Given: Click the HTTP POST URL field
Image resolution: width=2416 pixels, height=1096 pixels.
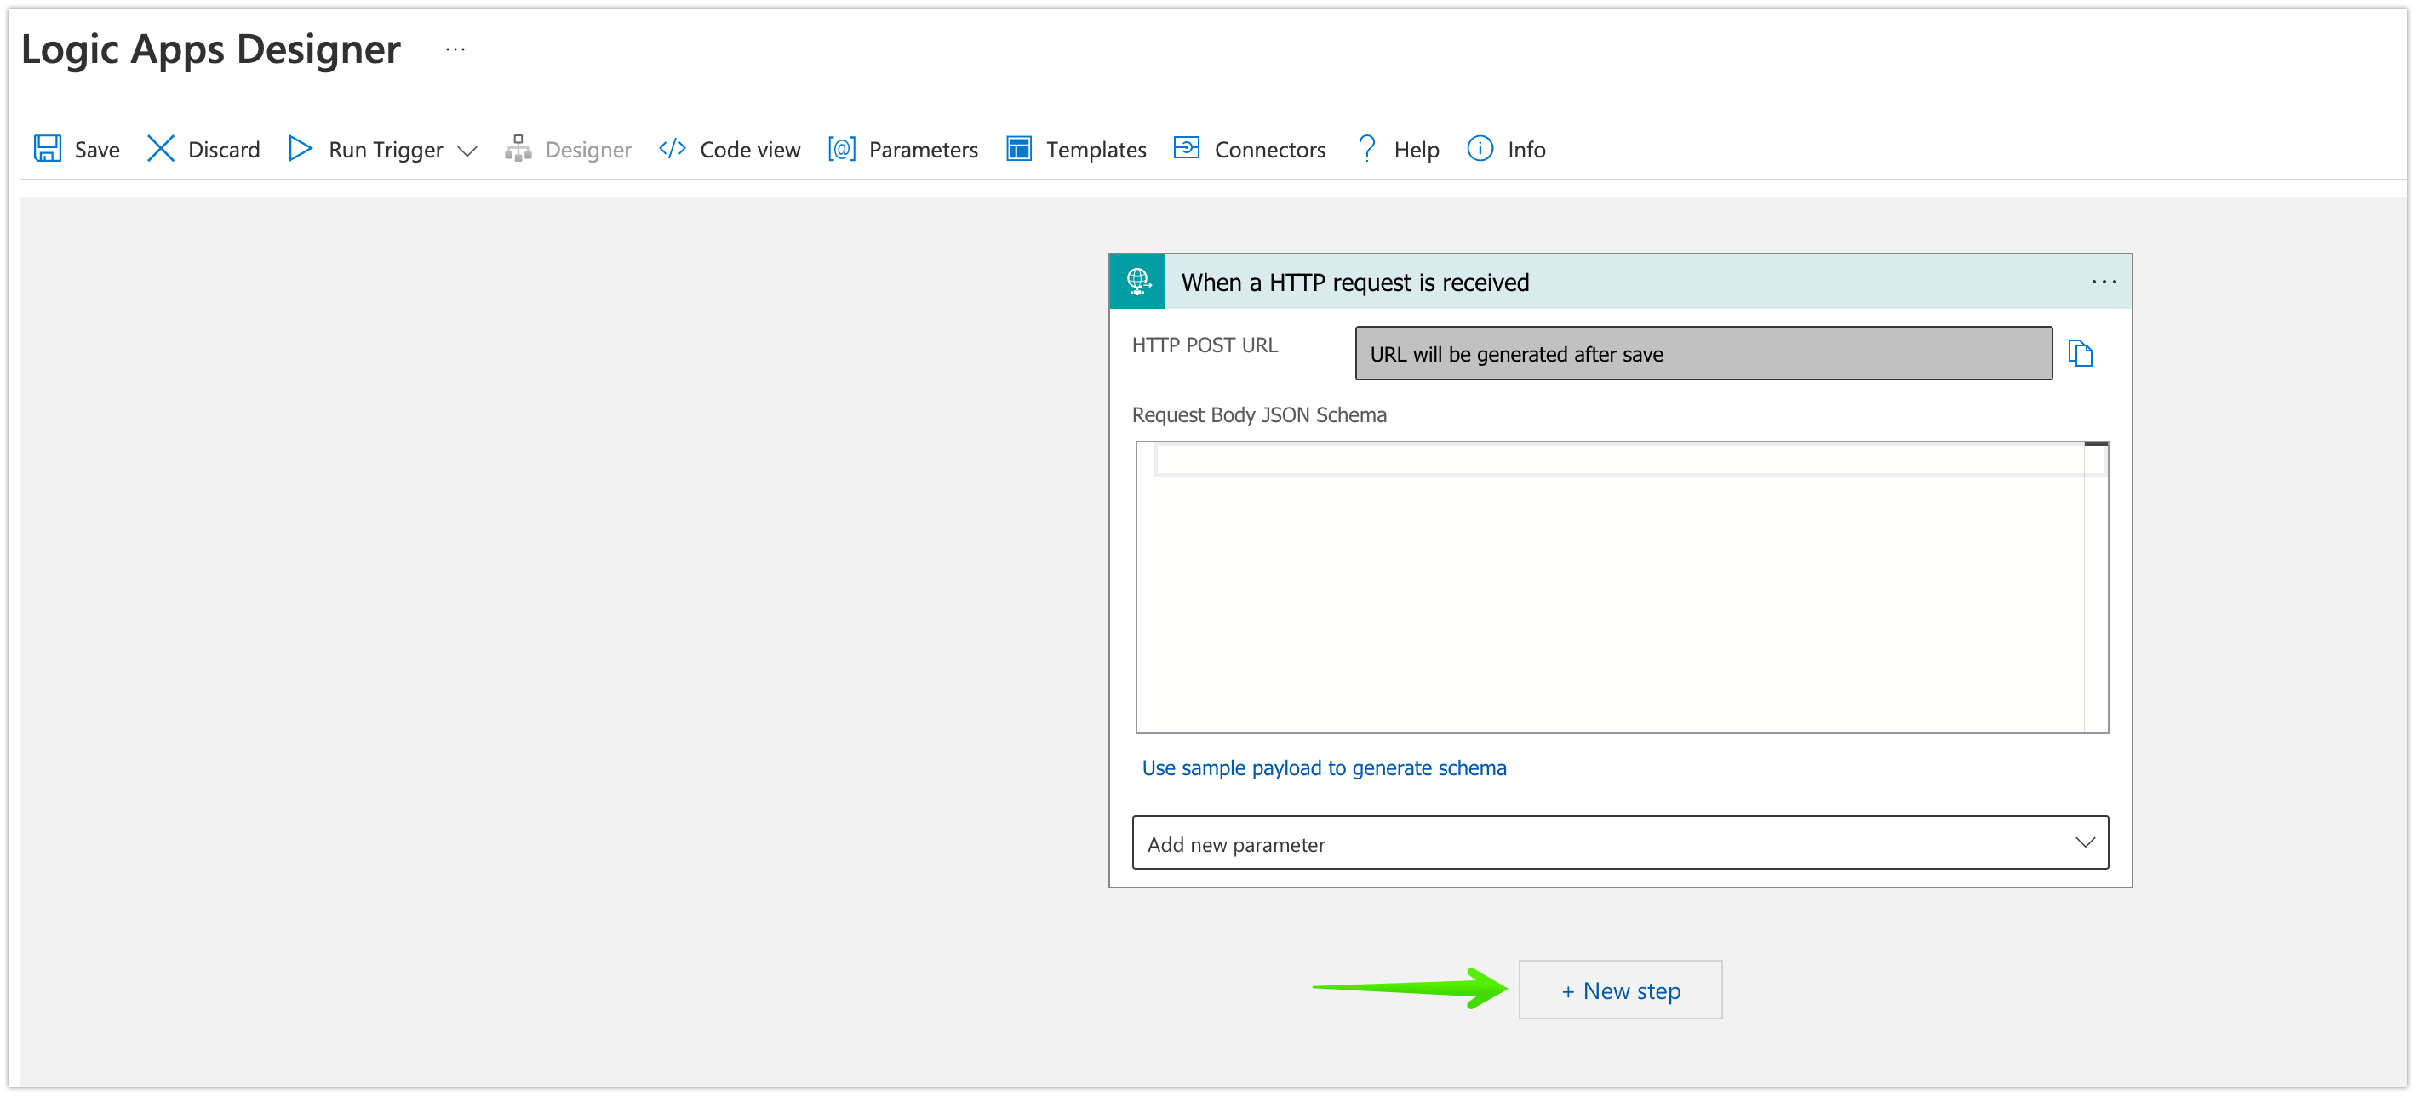Looking at the screenshot, I should click(x=1704, y=353).
